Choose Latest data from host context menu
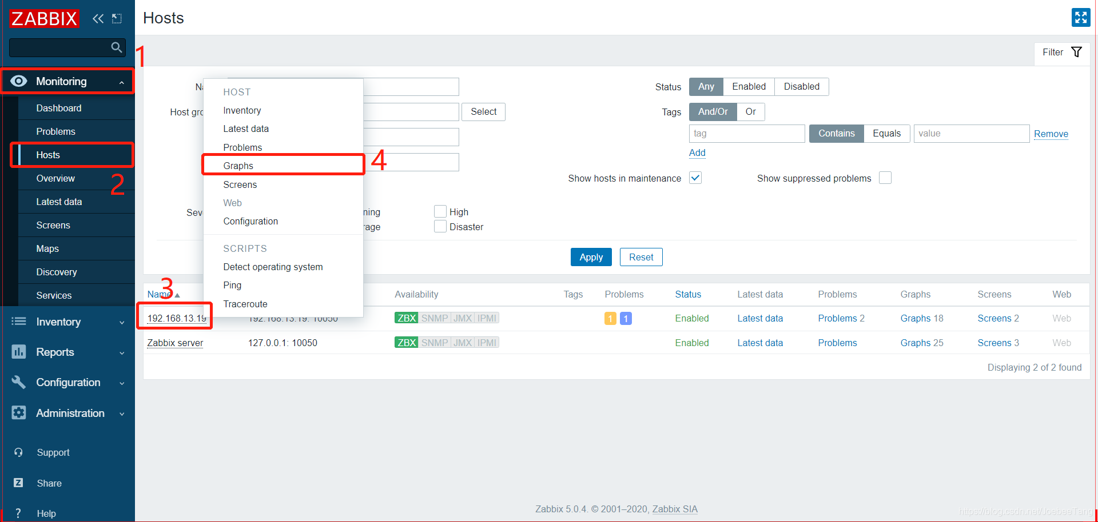Viewport: 1098px width, 522px height. click(x=283, y=129)
